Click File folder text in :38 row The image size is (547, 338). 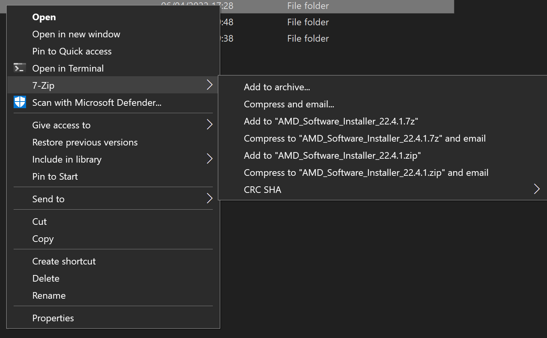308,39
